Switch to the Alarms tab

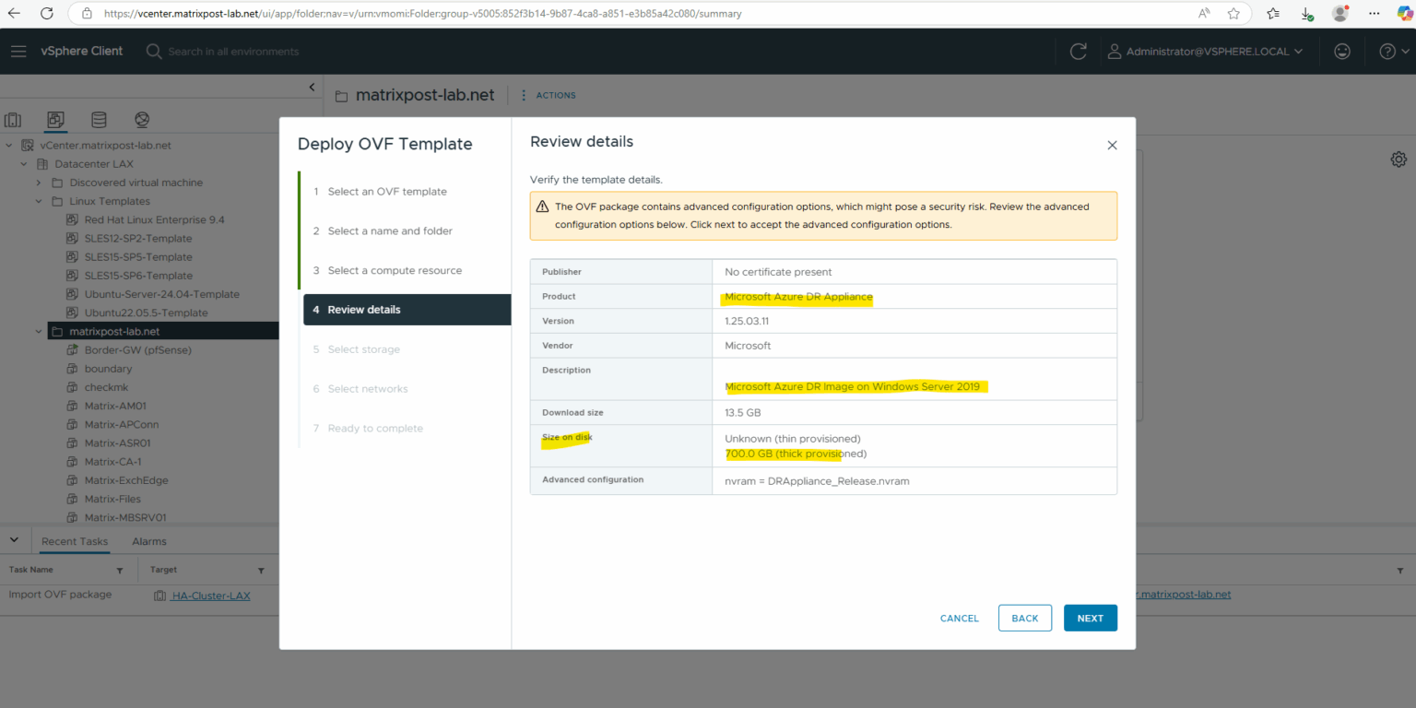tap(148, 541)
